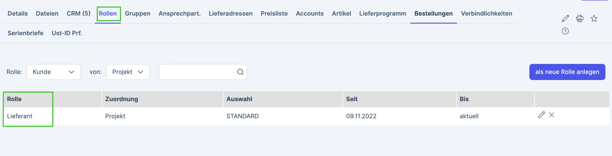Click the search magnifier icon
This screenshot has height=156, width=612.
(240, 72)
